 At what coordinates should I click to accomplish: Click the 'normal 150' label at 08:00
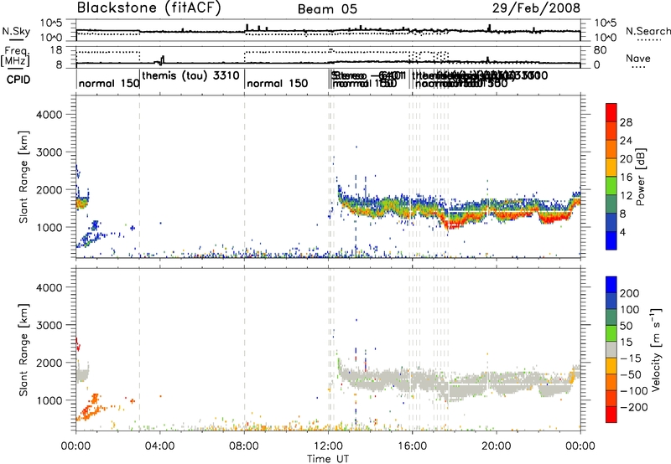pyautogui.click(x=278, y=83)
